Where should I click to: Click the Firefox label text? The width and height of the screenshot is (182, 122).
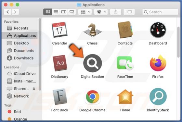click(x=158, y=77)
